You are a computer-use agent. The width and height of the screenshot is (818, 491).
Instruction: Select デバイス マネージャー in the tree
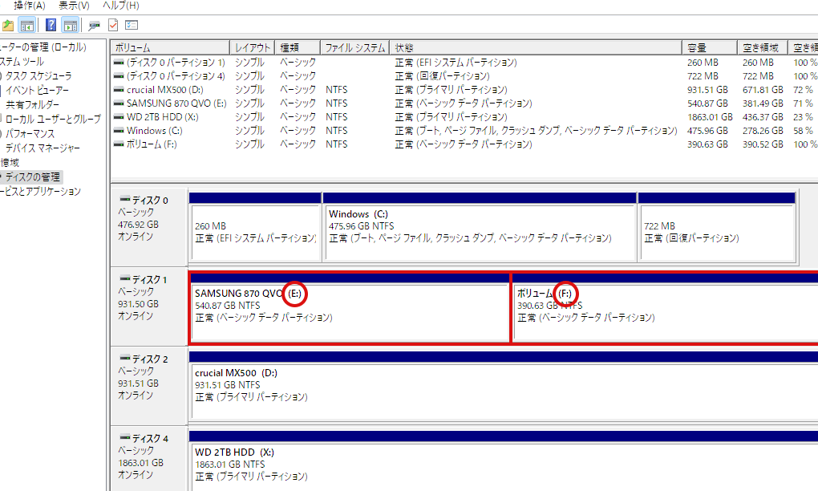pos(43,148)
